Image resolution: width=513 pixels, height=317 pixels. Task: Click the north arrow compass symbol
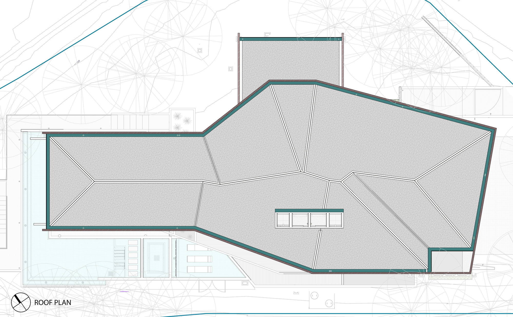21,302
